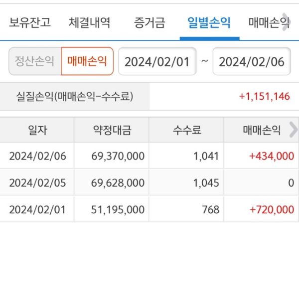Toggle to 정산손익 view
Viewport: 299px width, 299px height.
pos(35,61)
